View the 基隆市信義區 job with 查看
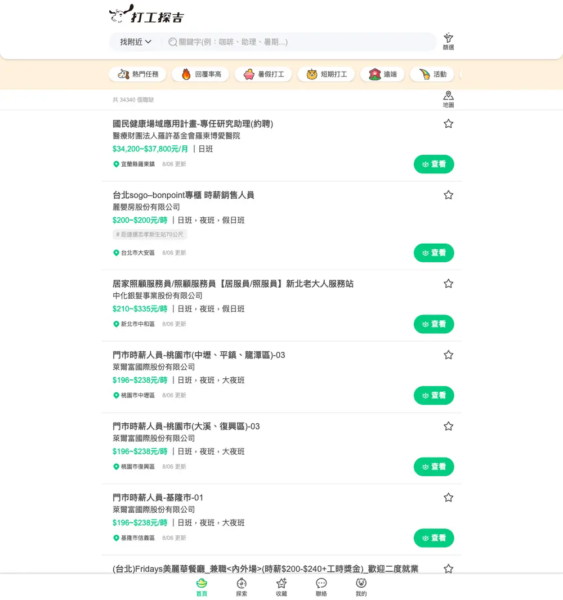This screenshot has height=600, width=563. coord(434,538)
